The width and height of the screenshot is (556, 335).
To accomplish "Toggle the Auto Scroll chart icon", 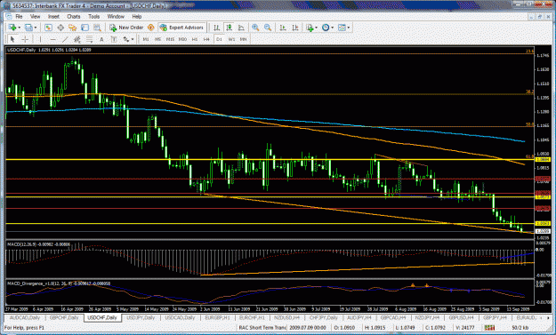I will (283, 28).
